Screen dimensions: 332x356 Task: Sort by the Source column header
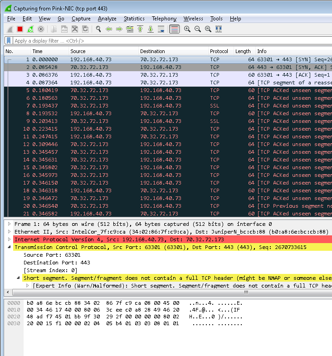[x=103, y=51]
